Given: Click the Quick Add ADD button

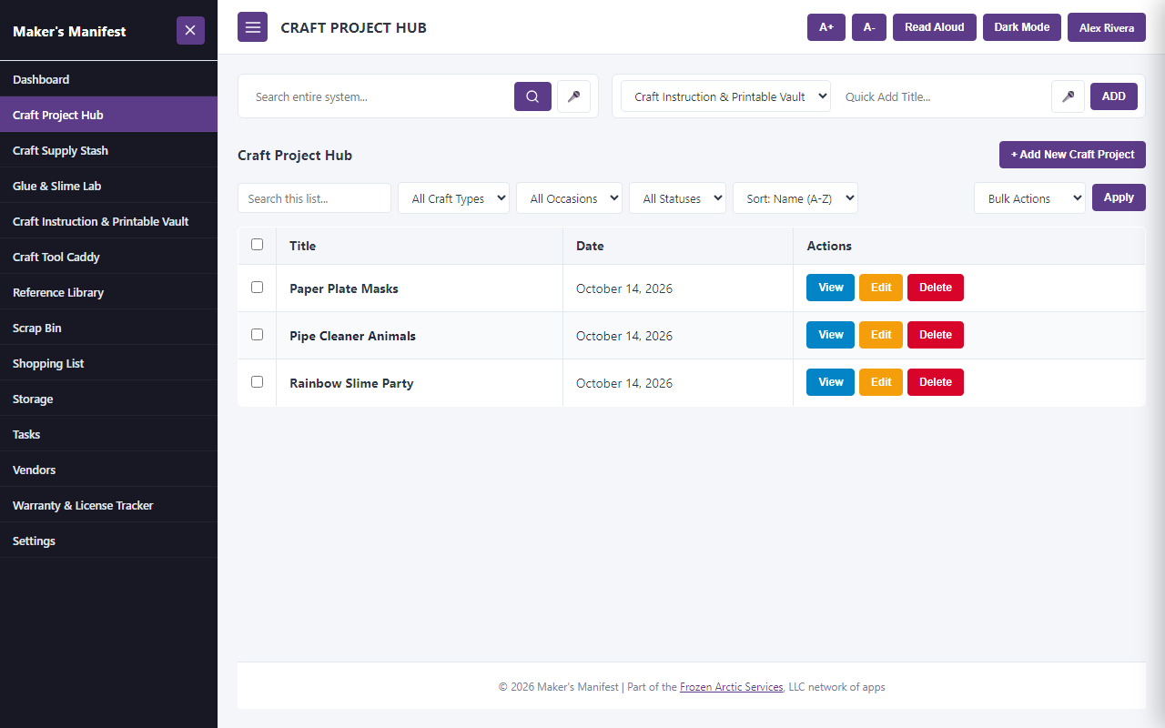Looking at the screenshot, I should (x=1114, y=96).
